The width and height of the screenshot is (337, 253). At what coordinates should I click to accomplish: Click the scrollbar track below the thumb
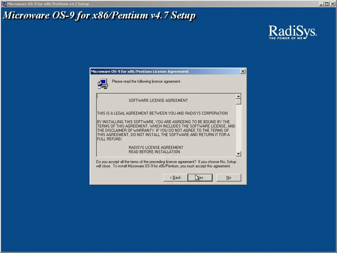pyautogui.click(x=238, y=127)
